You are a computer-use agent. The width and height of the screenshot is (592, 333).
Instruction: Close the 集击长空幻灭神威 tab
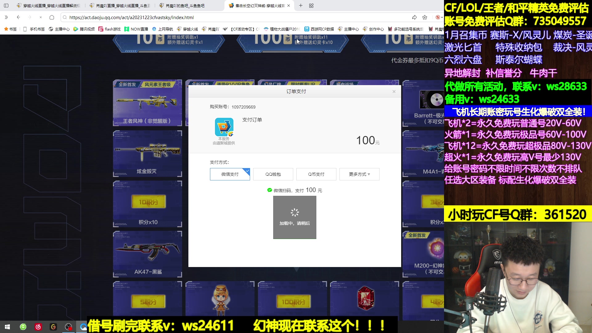tap(289, 6)
